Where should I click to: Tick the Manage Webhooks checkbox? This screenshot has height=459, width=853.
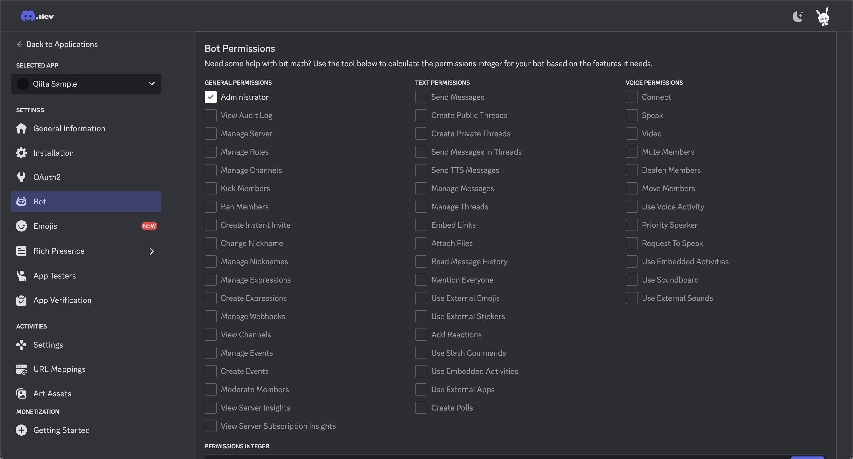[x=211, y=316]
